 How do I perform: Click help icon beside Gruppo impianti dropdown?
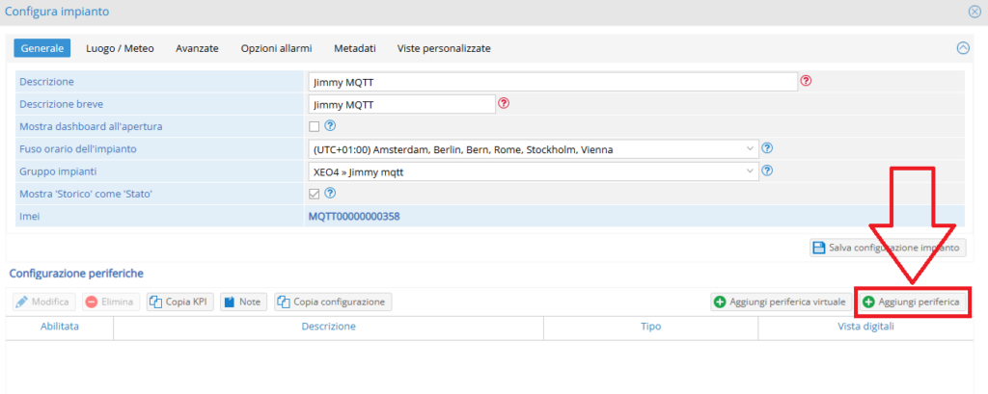(x=768, y=171)
